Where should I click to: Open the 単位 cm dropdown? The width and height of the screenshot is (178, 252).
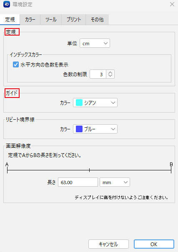(95, 43)
